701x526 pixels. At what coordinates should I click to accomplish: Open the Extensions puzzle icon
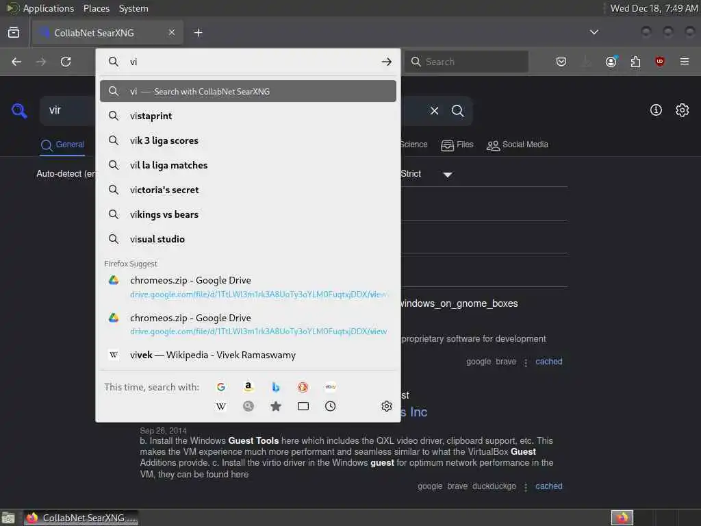[635, 62]
